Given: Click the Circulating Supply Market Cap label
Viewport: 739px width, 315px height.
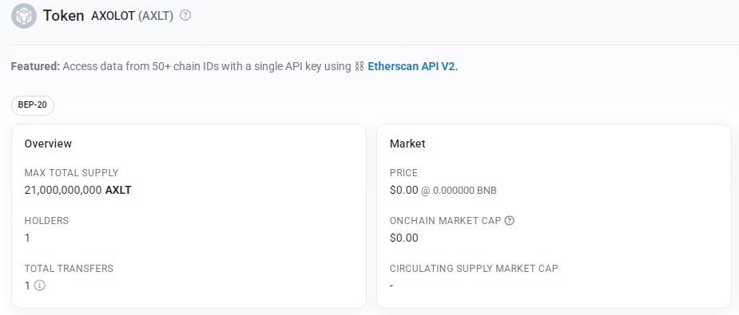Looking at the screenshot, I should 474,269.
